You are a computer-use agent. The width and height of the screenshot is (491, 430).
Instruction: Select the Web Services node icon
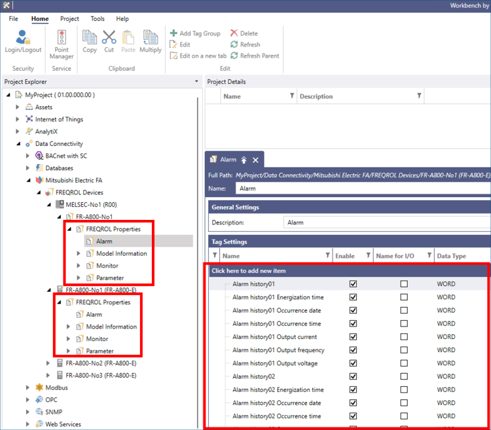pyautogui.click(x=39, y=424)
